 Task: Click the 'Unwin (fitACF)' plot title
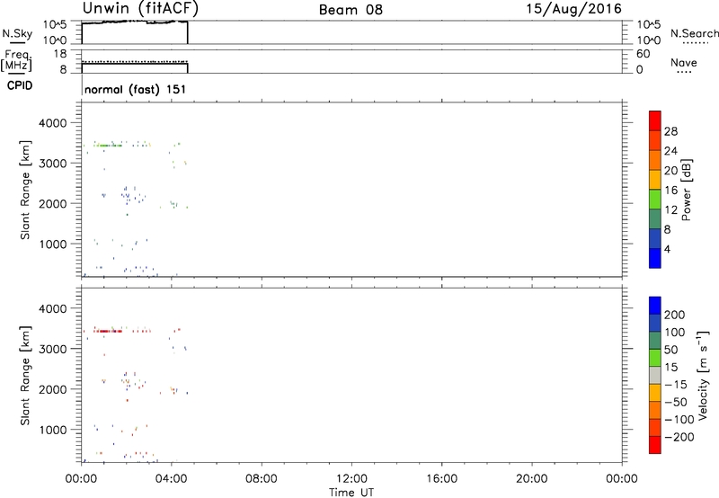click(140, 9)
